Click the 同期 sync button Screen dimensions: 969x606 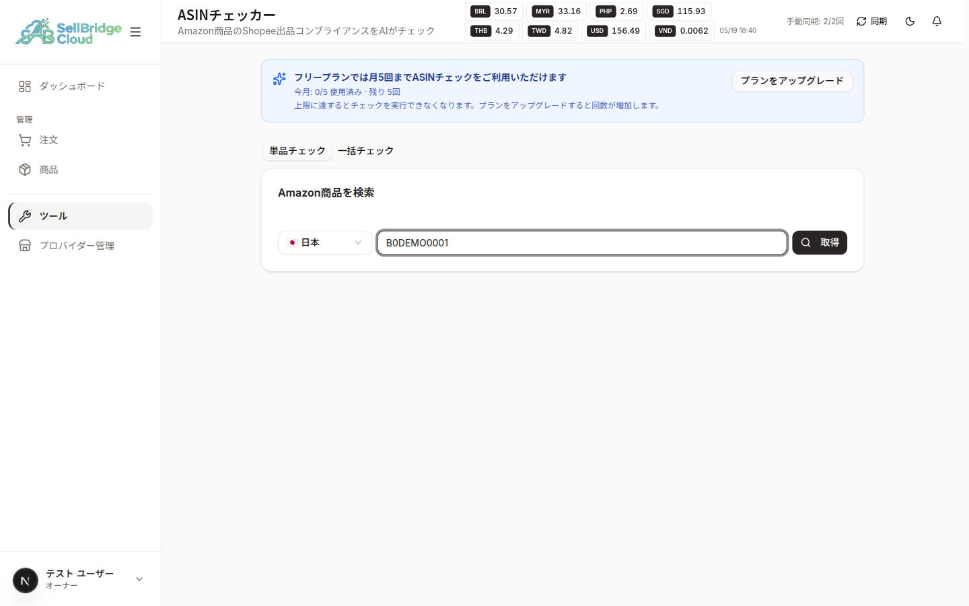871,22
